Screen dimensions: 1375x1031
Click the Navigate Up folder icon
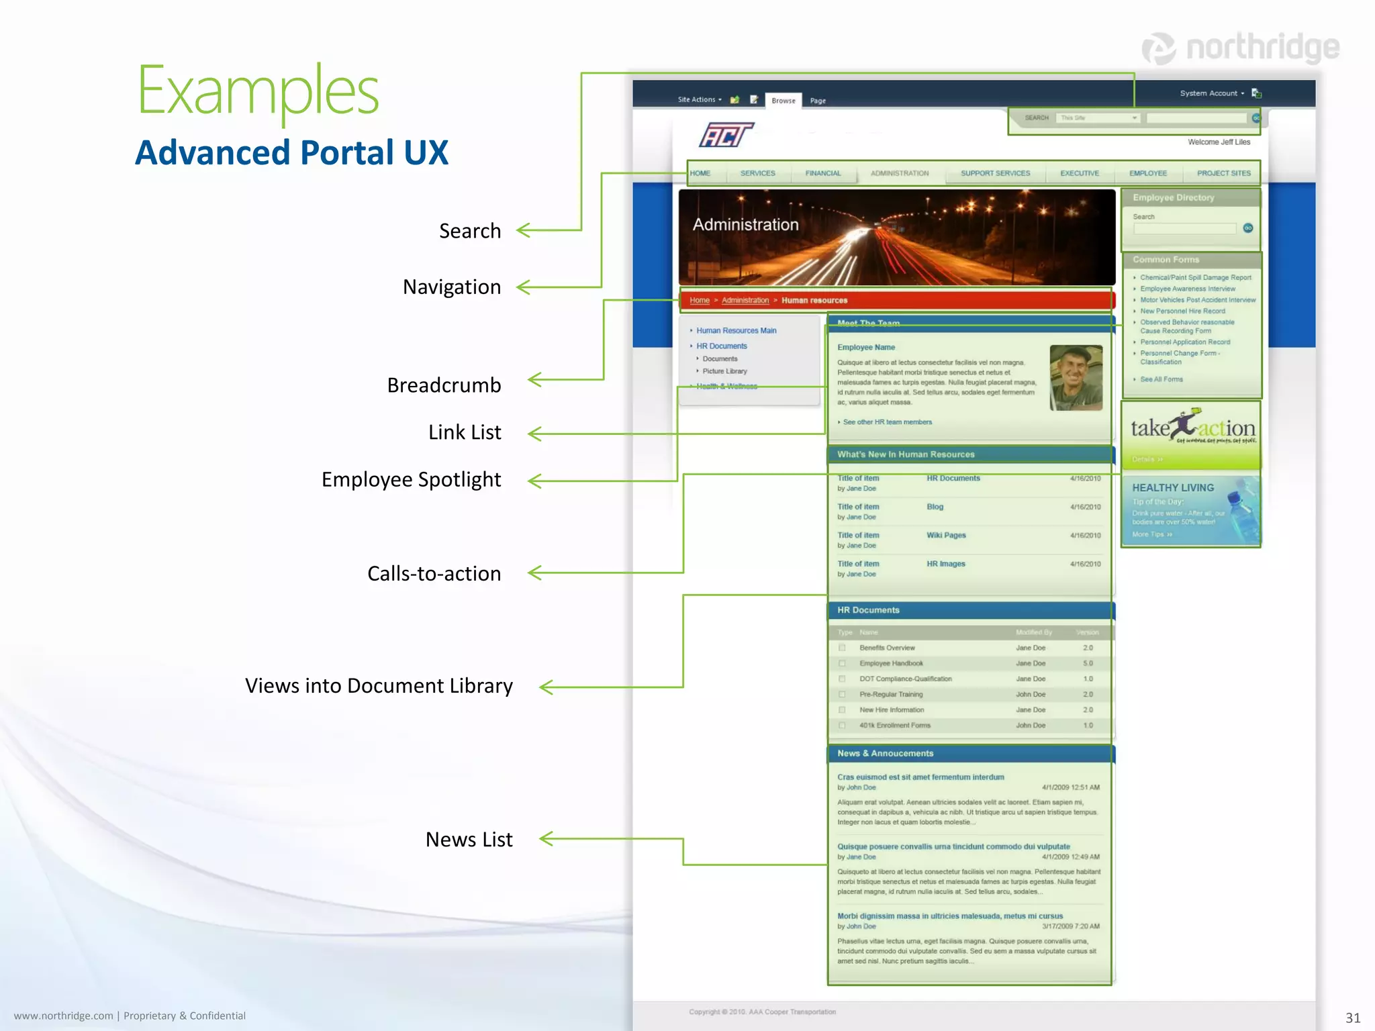pyautogui.click(x=734, y=99)
